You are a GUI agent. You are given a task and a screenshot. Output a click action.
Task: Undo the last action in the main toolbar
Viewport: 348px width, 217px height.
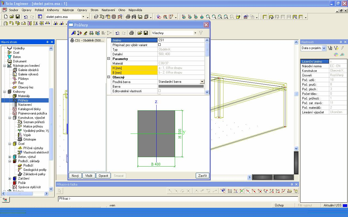(x=26, y=17)
